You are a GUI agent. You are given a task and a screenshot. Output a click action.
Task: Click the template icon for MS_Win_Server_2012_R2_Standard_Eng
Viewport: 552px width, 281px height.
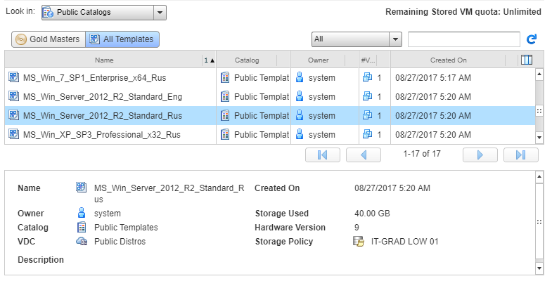[13, 96]
